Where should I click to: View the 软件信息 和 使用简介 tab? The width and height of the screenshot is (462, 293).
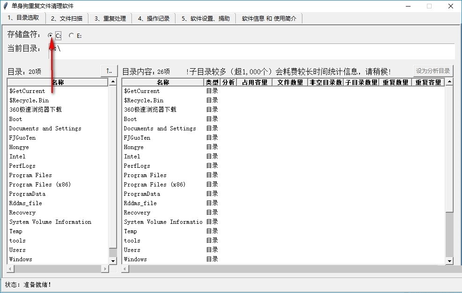[269, 18]
